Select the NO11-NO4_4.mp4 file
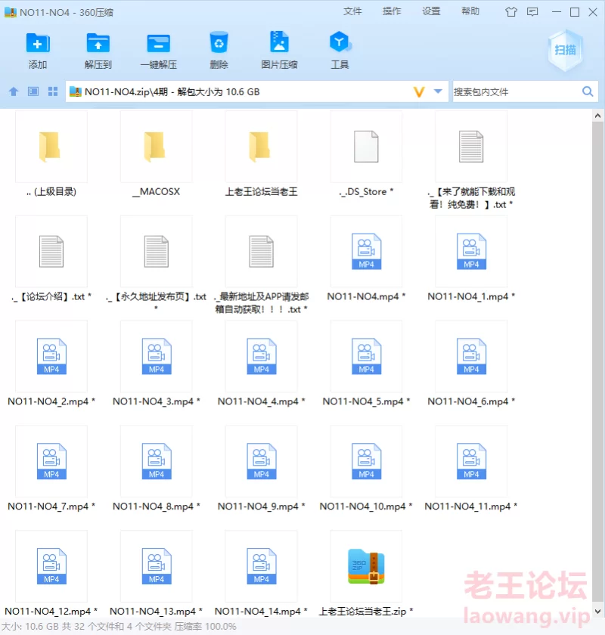605x635 pixels. pos(262,364)
